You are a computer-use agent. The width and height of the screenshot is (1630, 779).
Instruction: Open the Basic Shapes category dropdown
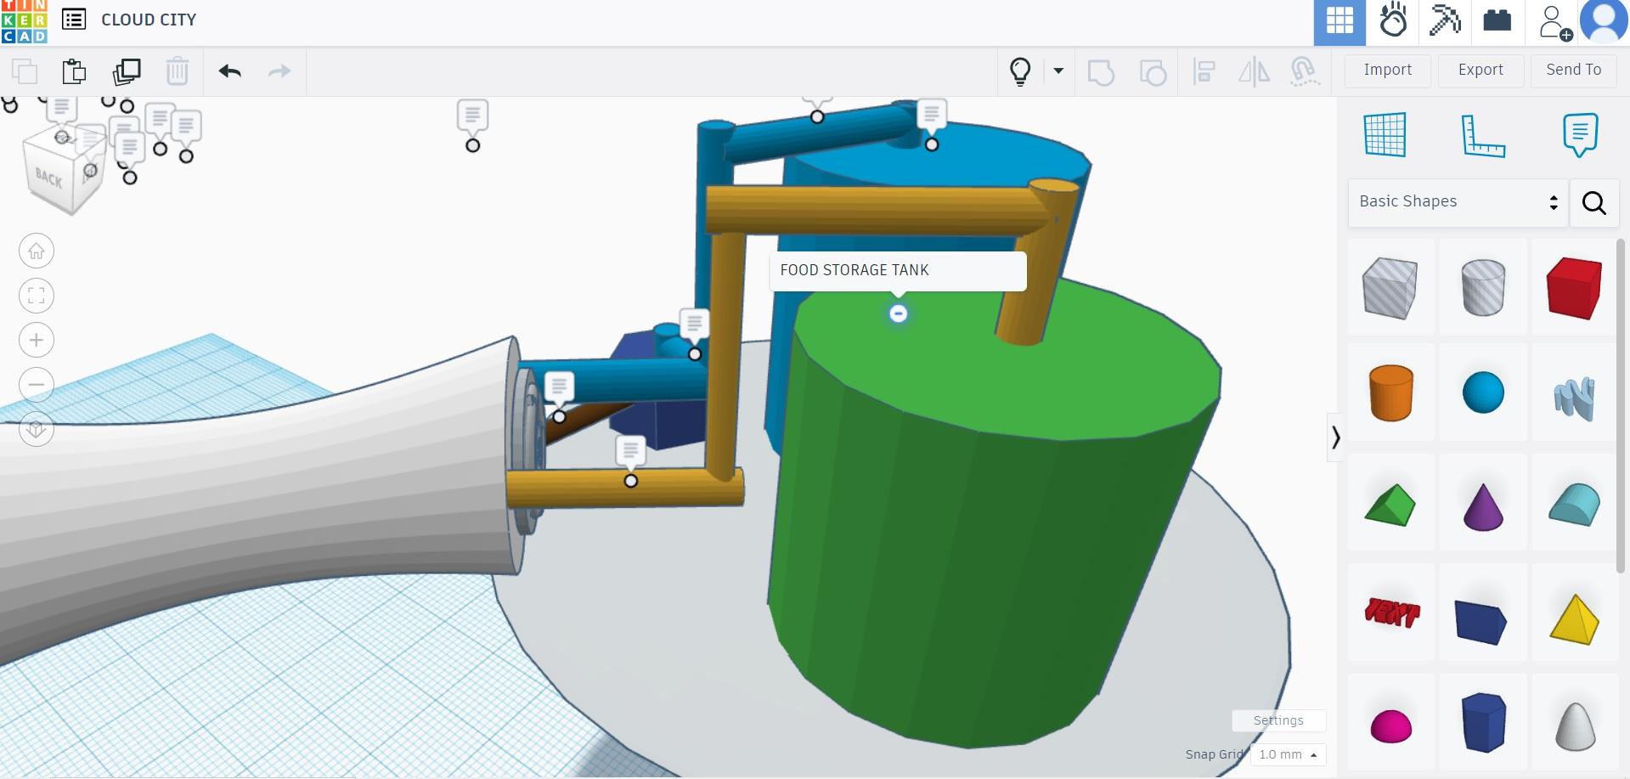(x=1458, y=202)
